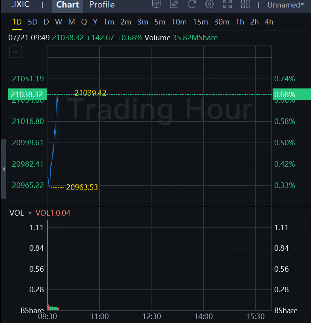The width and height of the screenshot is (311, 323).
Task: Activate the drawing pencil tool icon
Action: (x=174, y=4)
